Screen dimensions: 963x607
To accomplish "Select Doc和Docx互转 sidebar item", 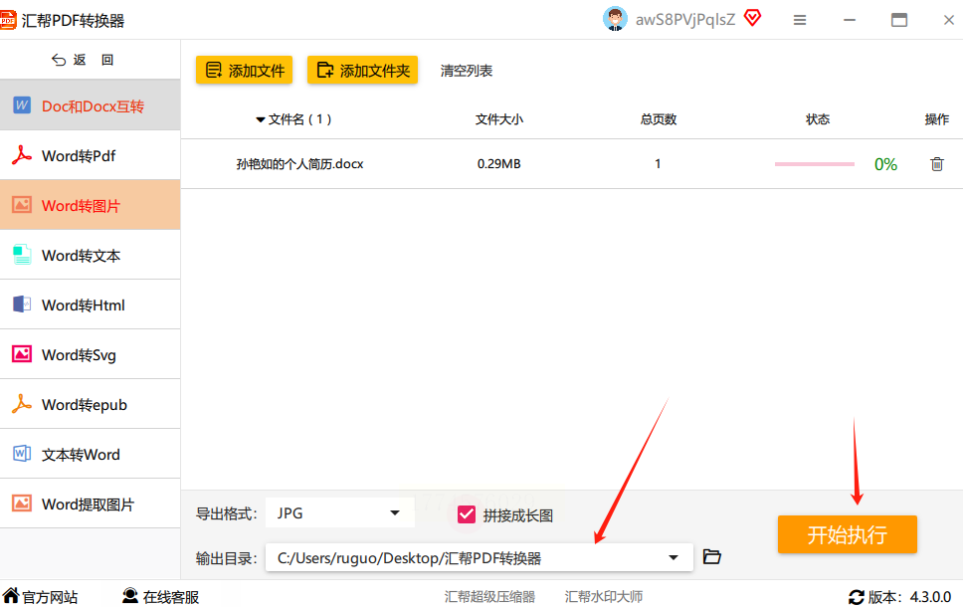I will point(91,105).
